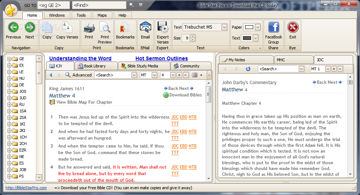
Task: Switch to the Tools ribbon tab
Action: click(x=81, y=15)
